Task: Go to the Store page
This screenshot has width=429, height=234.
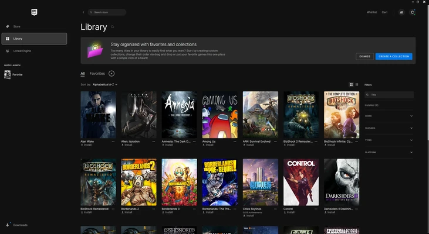Action: [x=34, y=26]
